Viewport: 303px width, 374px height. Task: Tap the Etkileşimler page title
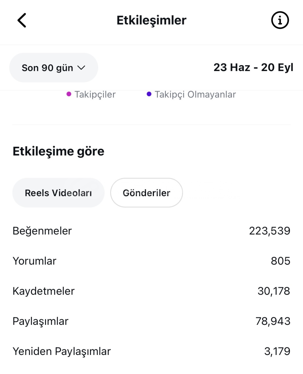pos(151,21)
